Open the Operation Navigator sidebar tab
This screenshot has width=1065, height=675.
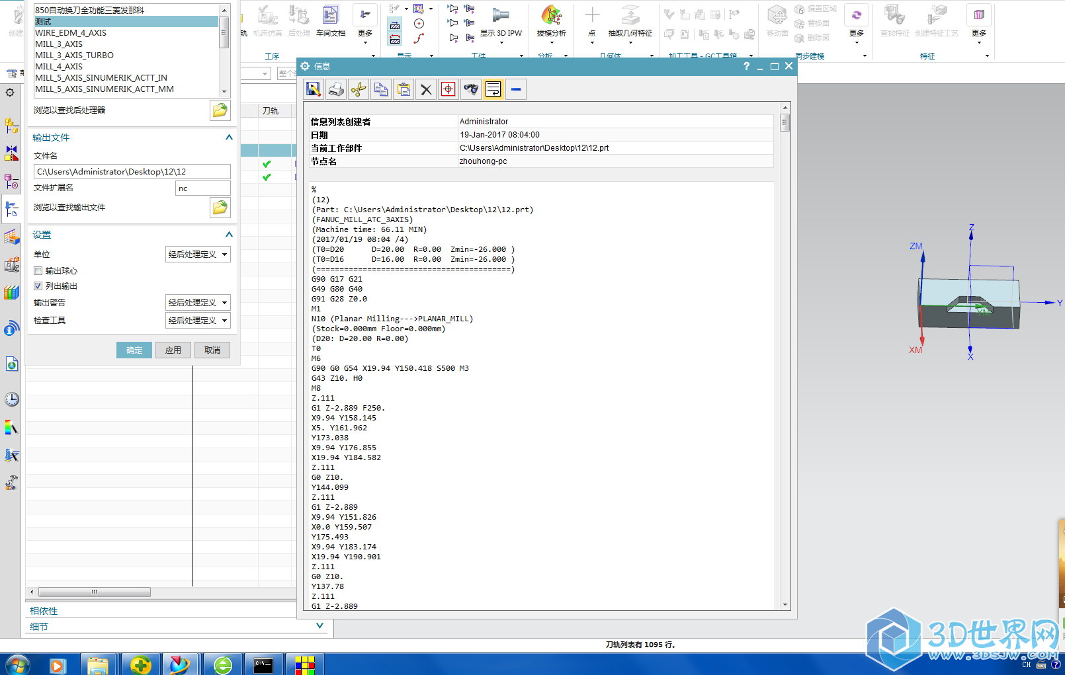click(x=11, y=209)
